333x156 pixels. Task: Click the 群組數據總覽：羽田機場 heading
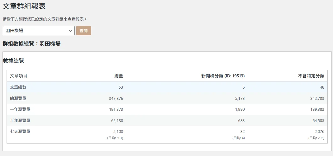point(32,44)
